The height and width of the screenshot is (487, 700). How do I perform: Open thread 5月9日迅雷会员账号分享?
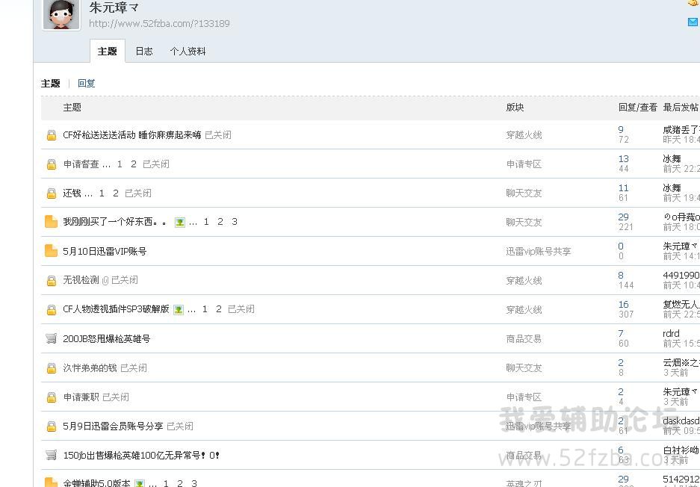click(x=113, y=426)
